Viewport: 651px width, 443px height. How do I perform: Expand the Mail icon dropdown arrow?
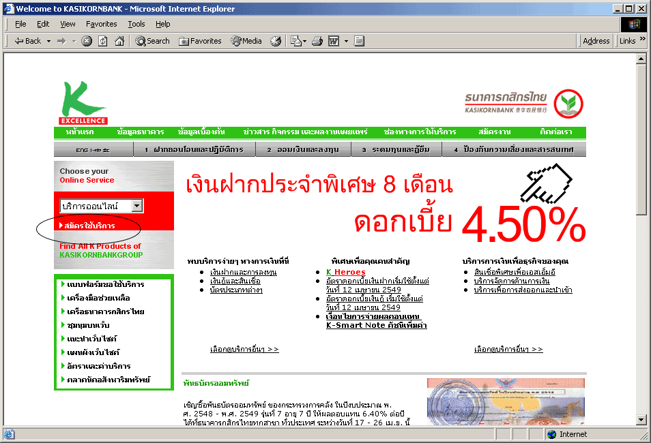tap(305, 41)
